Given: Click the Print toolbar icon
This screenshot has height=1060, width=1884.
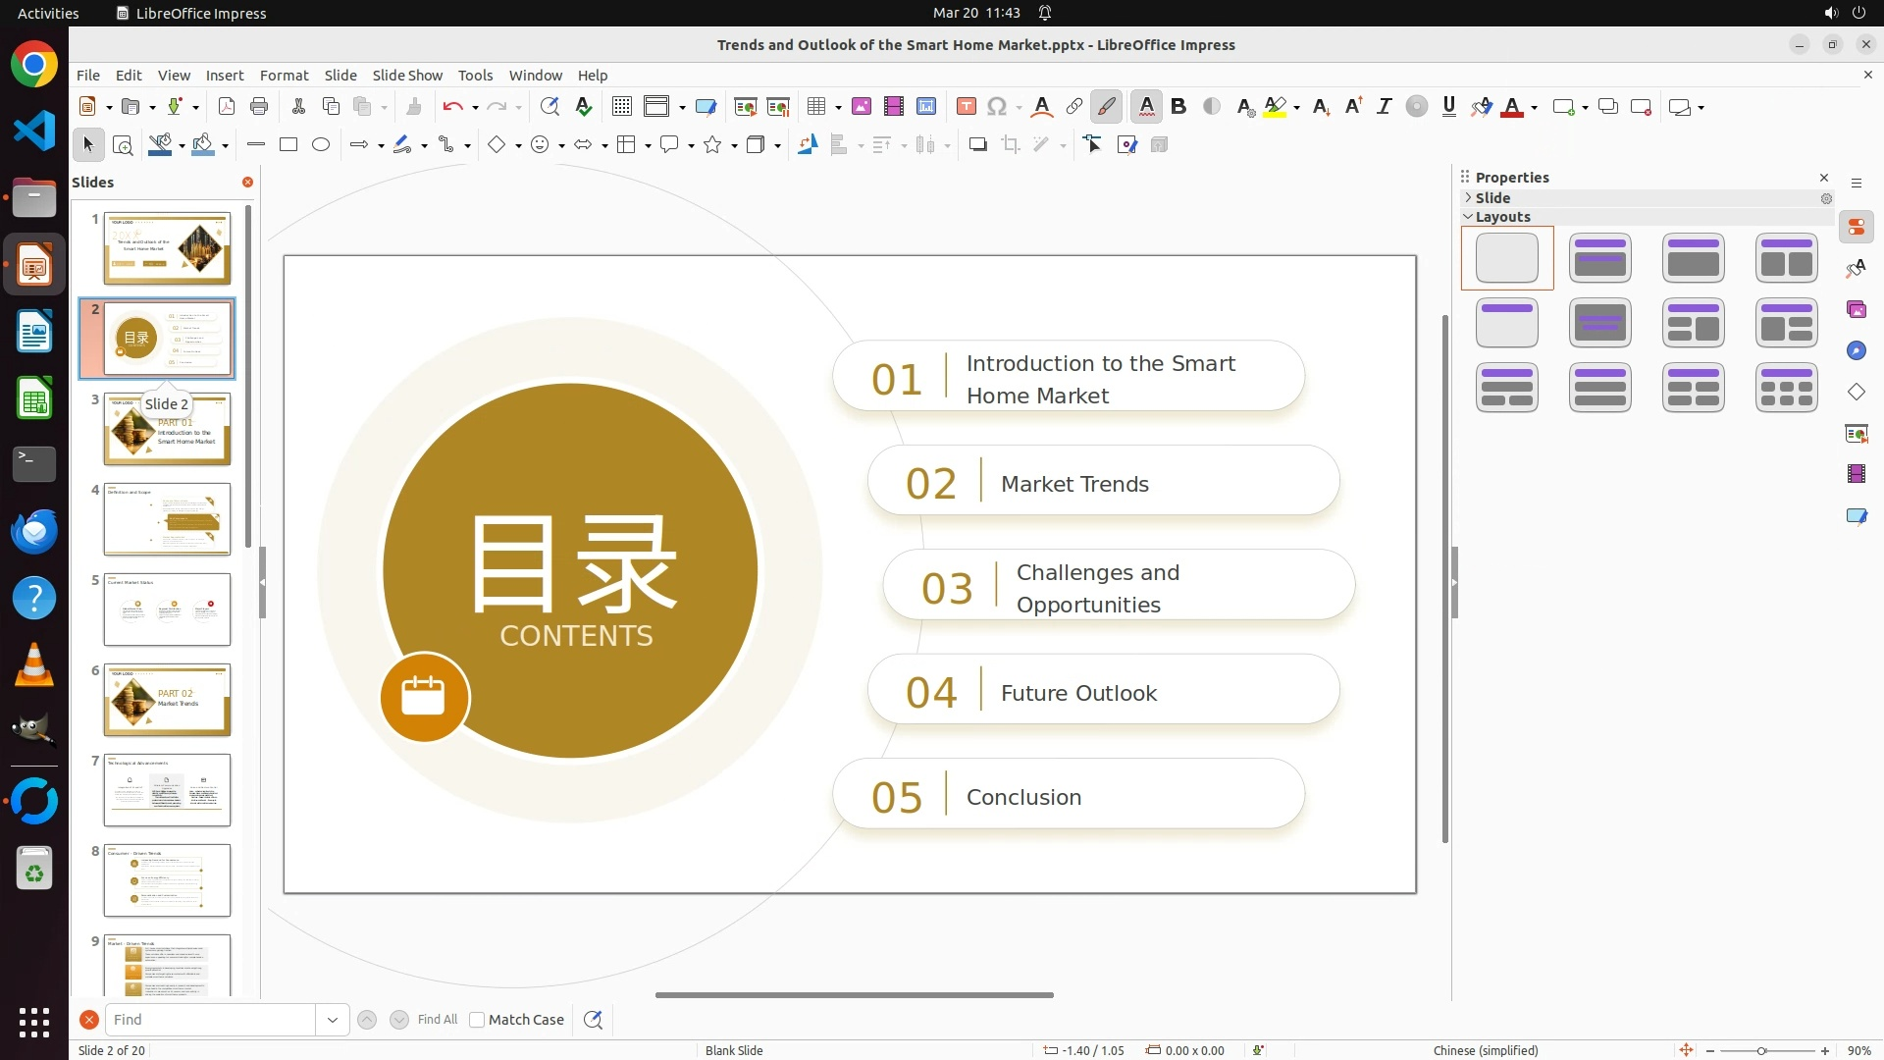Looking at the screenshot, I should tap(259, 107).
